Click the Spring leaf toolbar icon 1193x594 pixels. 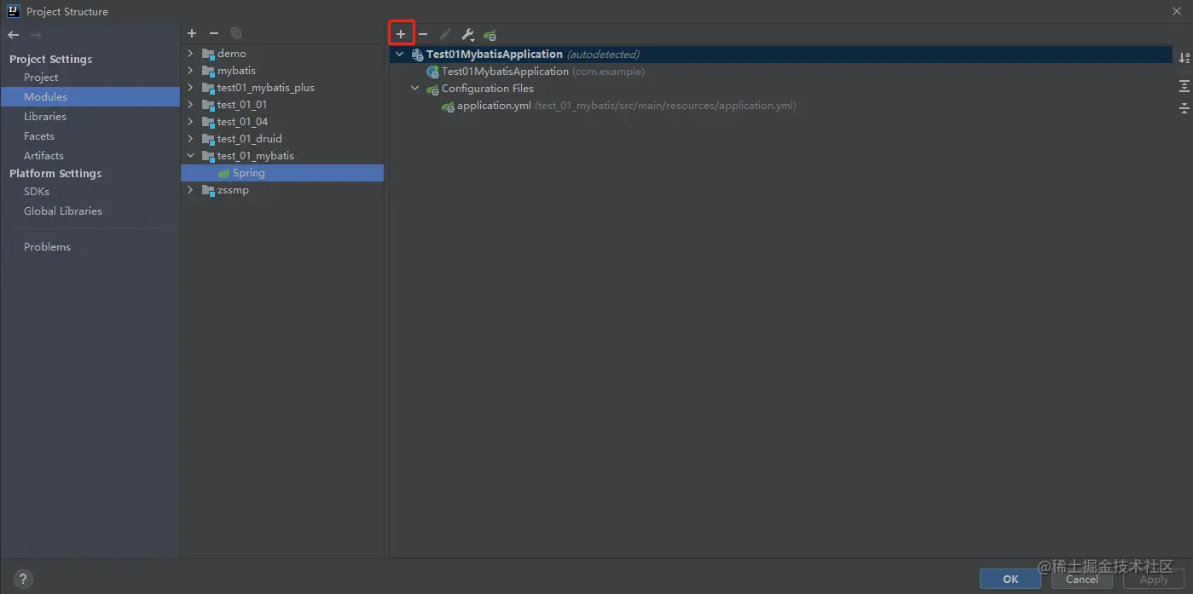(489, 35)
